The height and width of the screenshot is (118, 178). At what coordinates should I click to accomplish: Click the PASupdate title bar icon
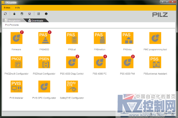3,2
